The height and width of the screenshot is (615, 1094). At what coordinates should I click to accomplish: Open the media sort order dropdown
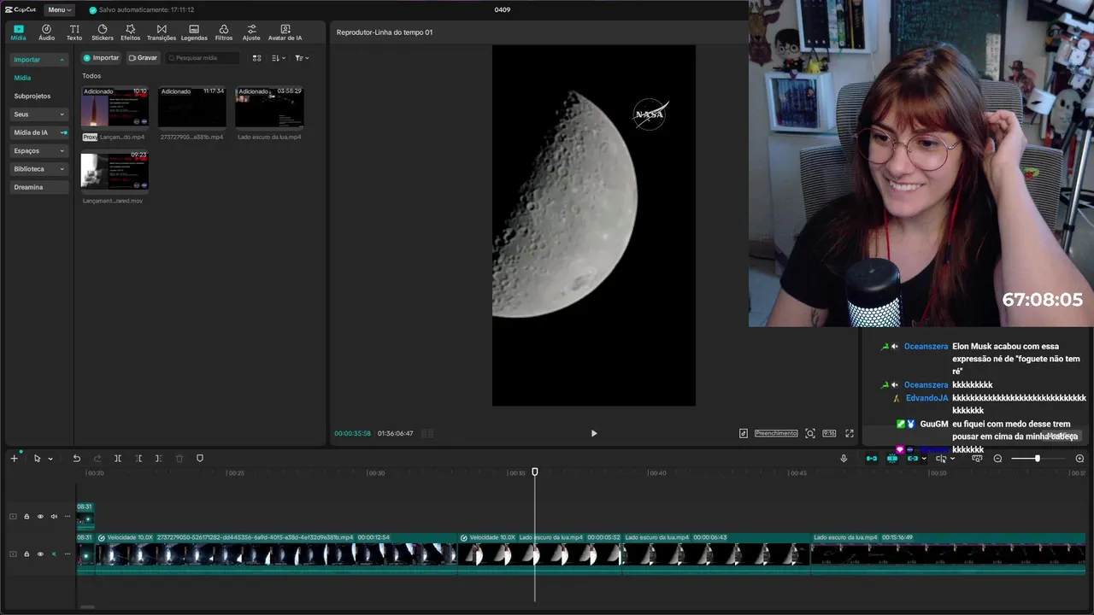click(278, 58)
